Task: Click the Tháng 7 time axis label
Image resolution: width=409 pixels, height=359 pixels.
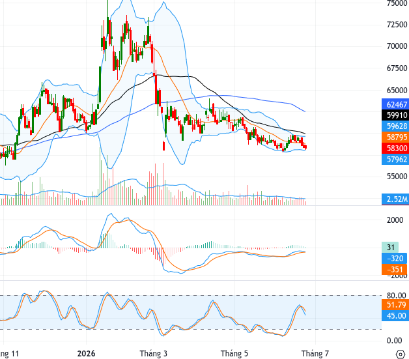Action: pos(315,354)
